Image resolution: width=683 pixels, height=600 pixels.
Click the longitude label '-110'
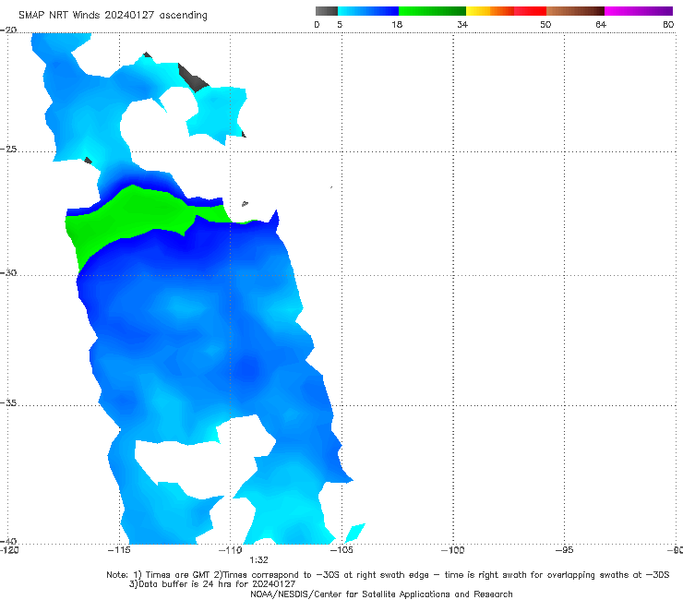(x=231, y=550)
